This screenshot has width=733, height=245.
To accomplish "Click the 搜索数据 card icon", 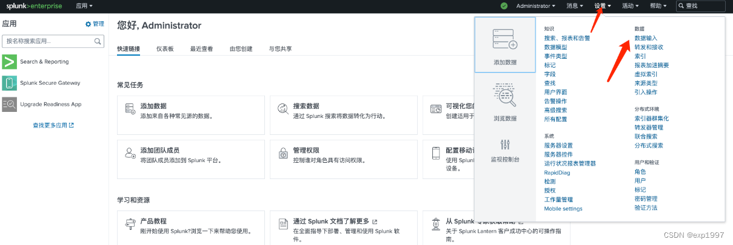I will pos(283,109).
